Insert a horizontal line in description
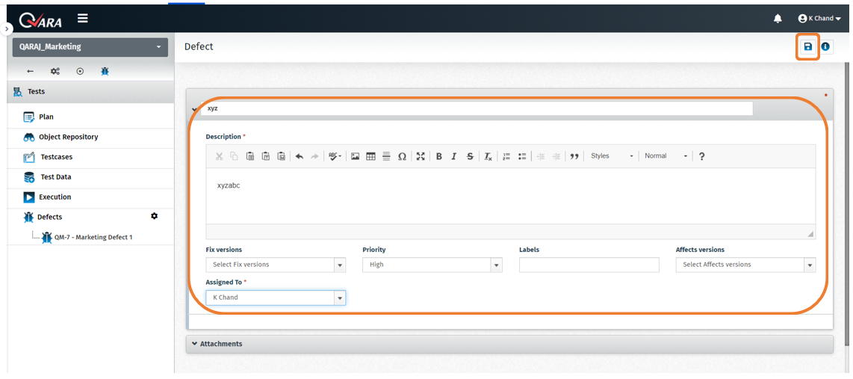The width and height of the screenshot is (853, 379). 386,156
